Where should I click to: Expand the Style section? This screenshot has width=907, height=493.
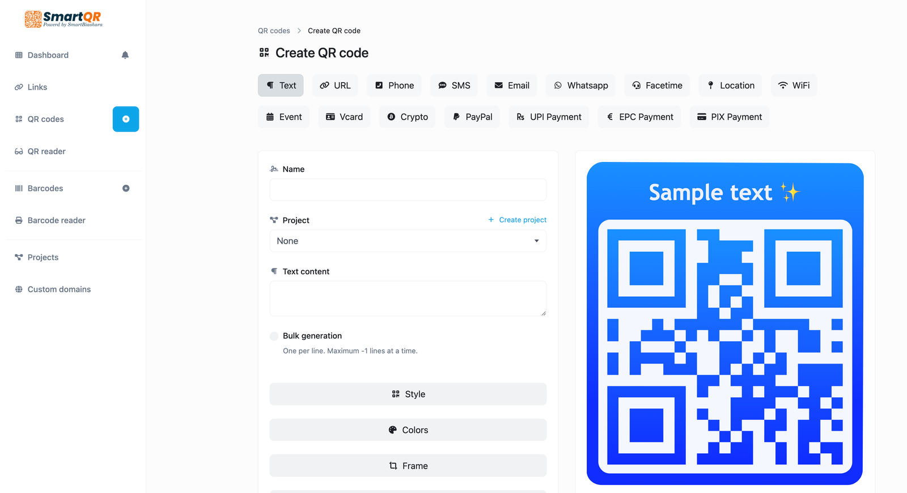click(x=408, y=394)
